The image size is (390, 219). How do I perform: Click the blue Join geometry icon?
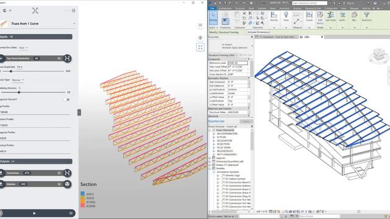point(250,23)
